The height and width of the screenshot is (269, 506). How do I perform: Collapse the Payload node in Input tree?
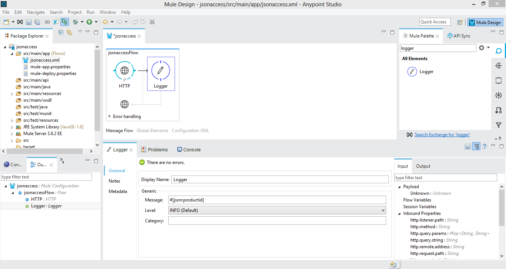pos(399,187)
